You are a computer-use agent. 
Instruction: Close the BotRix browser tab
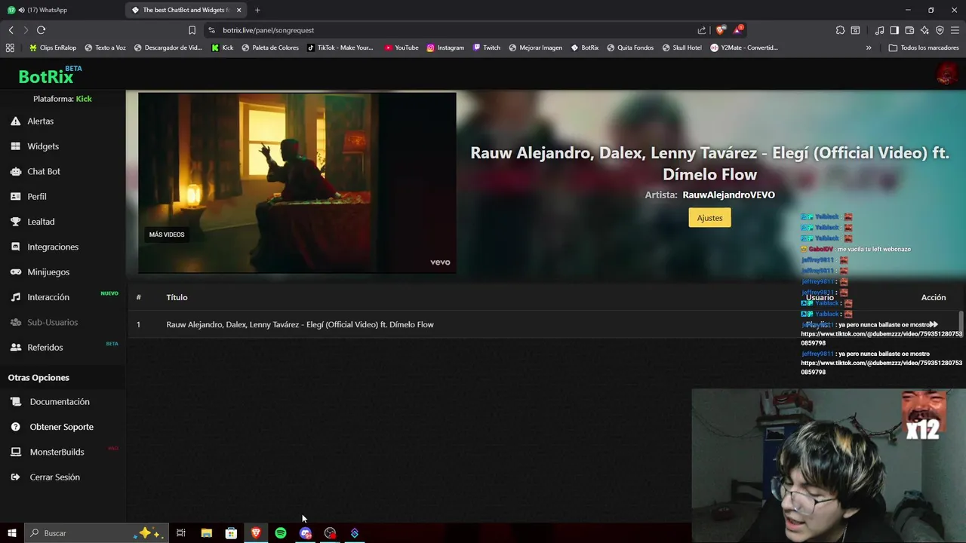[x=239, y=10]
